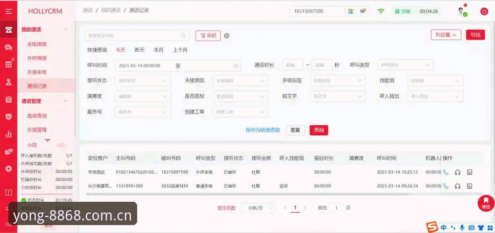Click the microphone icon in the input method bar
The width and height of the screenshot is (495, 233).
coord(462,227)
